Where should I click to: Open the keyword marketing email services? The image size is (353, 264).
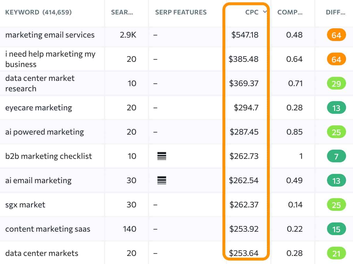[x=50, y=35]
